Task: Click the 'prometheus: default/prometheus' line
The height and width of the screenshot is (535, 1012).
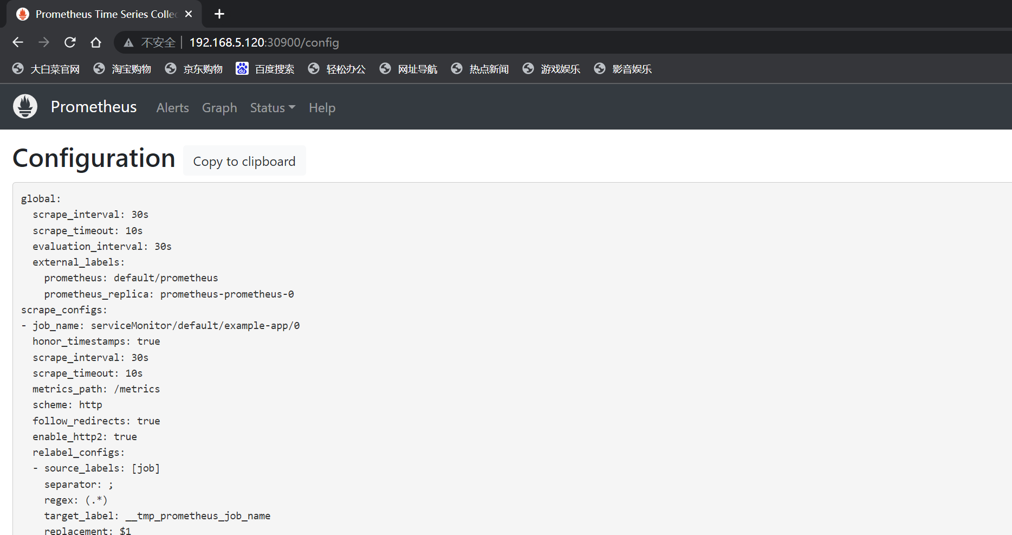Action: point(131,278)
